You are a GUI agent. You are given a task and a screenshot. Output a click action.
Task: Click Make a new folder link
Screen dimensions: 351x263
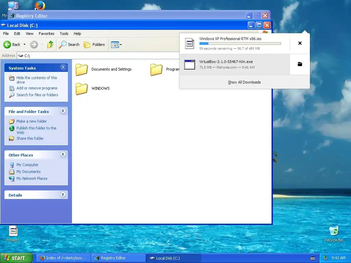[32, 121]
